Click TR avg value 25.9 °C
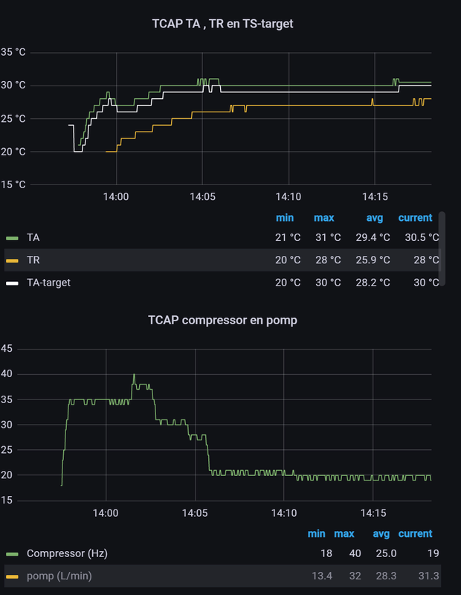461x595 pixels. coord(373,260)
